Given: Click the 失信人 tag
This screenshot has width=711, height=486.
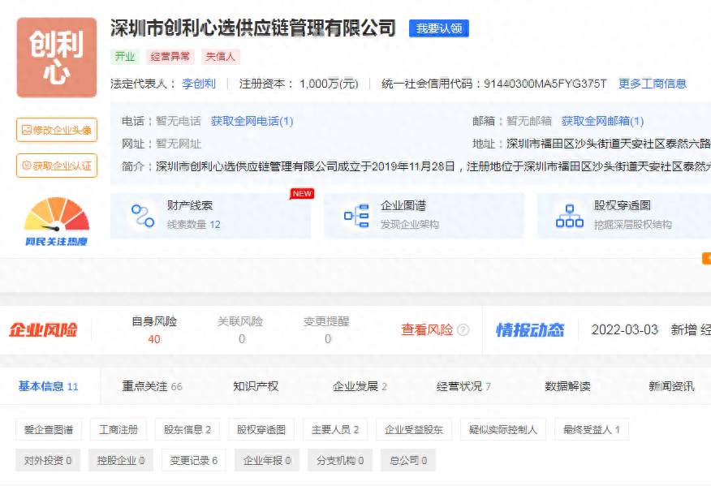Looking at the screenshot, I should tap(221, 57).
